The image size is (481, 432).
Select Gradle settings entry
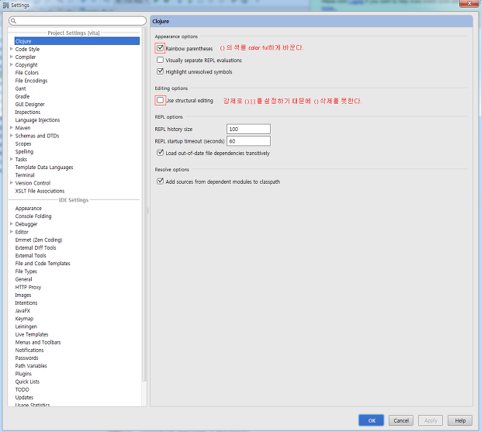click(22, 96)
